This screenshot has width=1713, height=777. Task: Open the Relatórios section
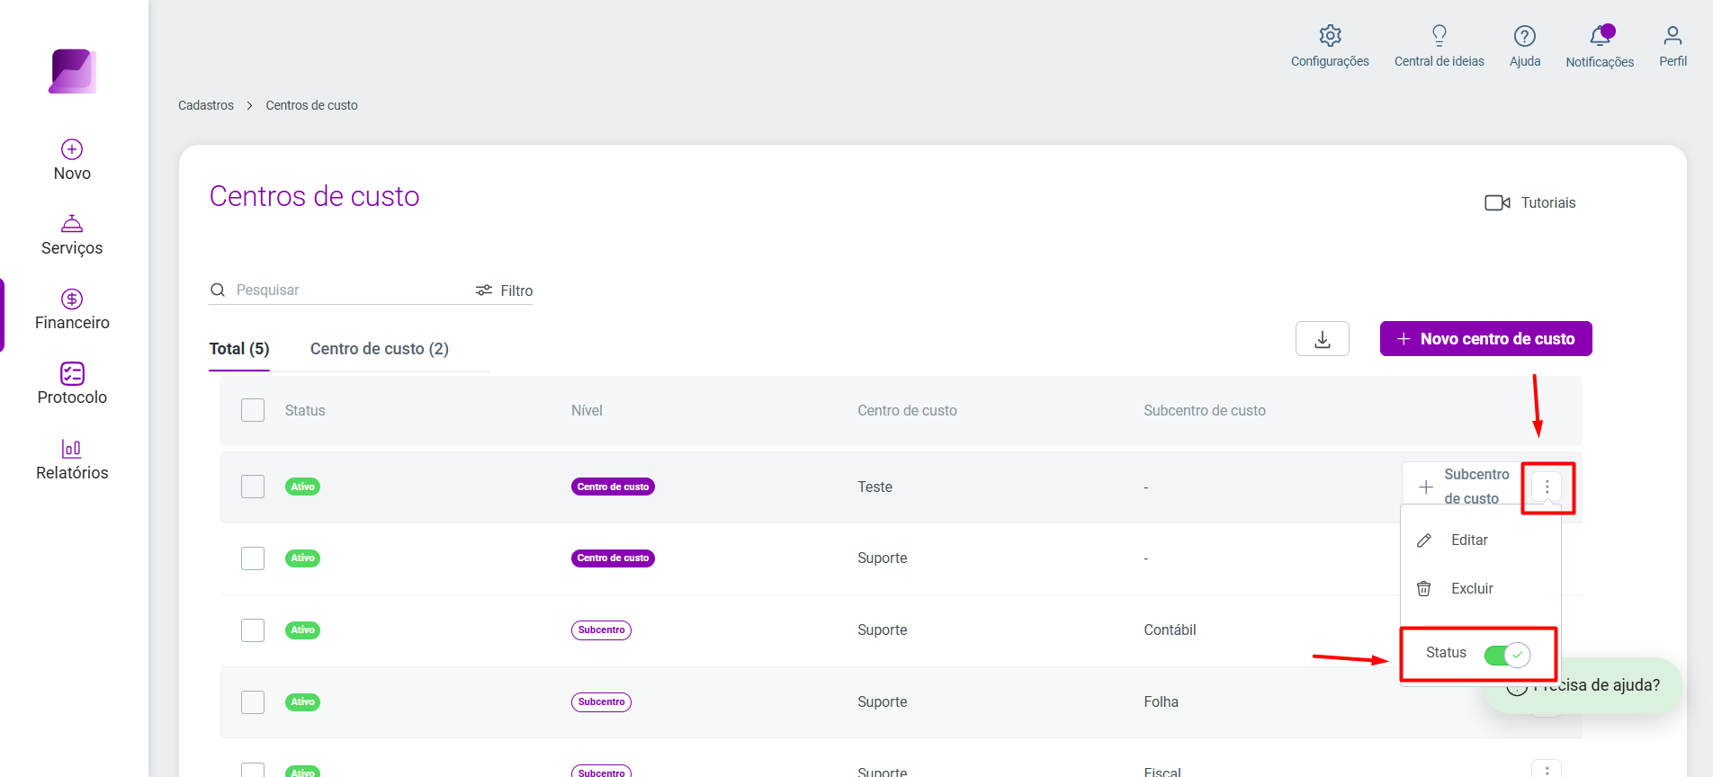click(72, 460)
